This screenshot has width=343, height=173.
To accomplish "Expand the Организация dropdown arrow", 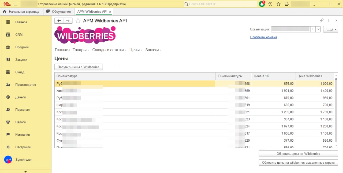I will pos(313,29).
